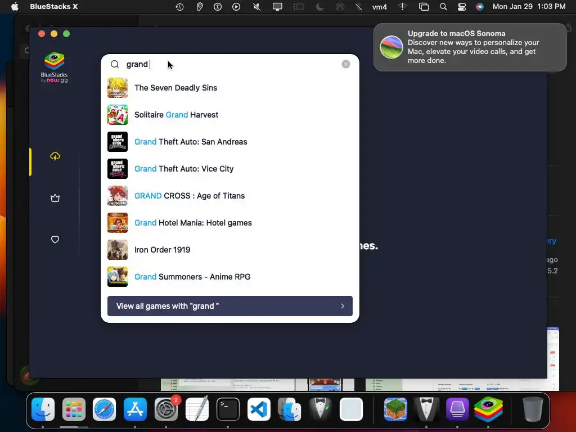Select Grand Summoners game icon
The height and width of the screenshot is (432, 576).
[118, 277]
